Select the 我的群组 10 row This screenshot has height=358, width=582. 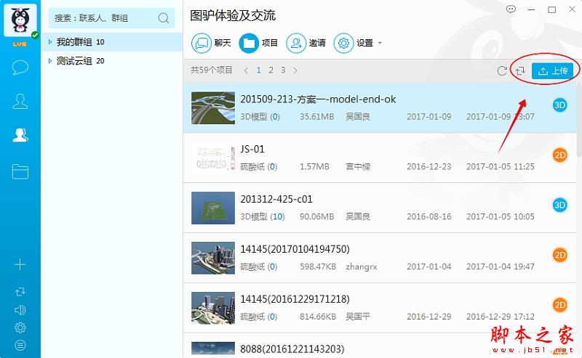pos(111,42)
